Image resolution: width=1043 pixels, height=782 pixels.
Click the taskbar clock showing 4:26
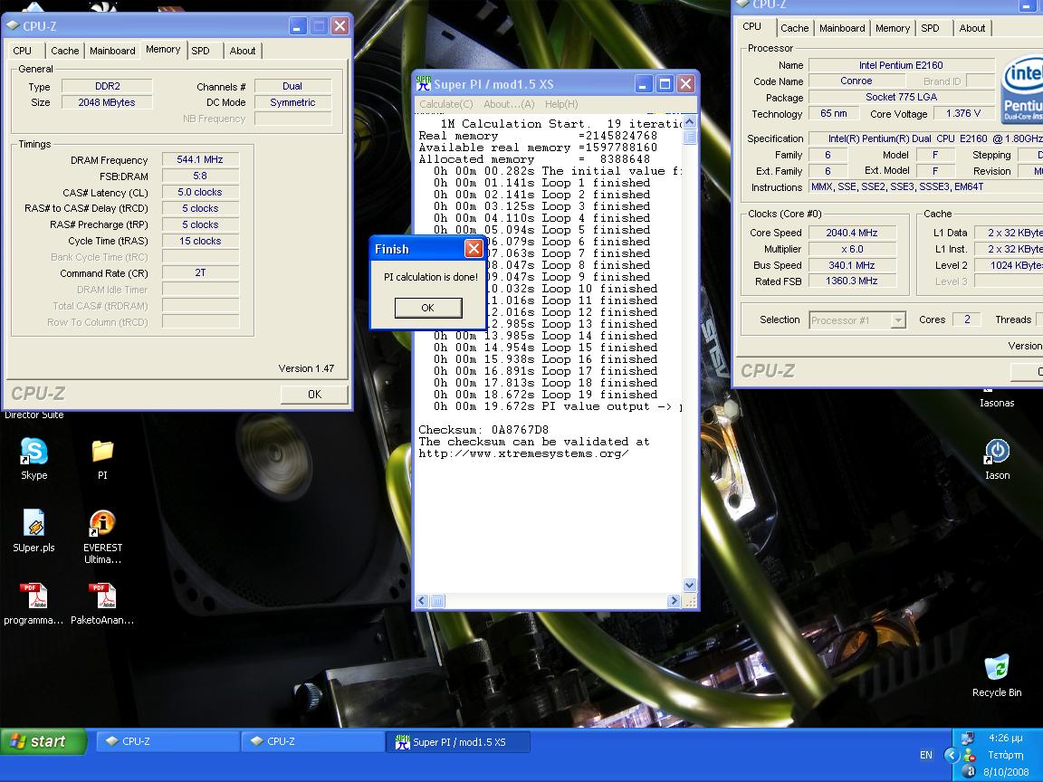pos(1005,738)
